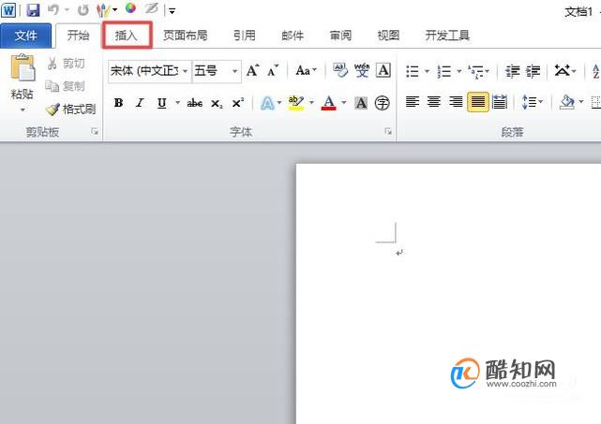
Task: Click the Redo icon in quick access toolbar
Action: (x=83, y=10)
